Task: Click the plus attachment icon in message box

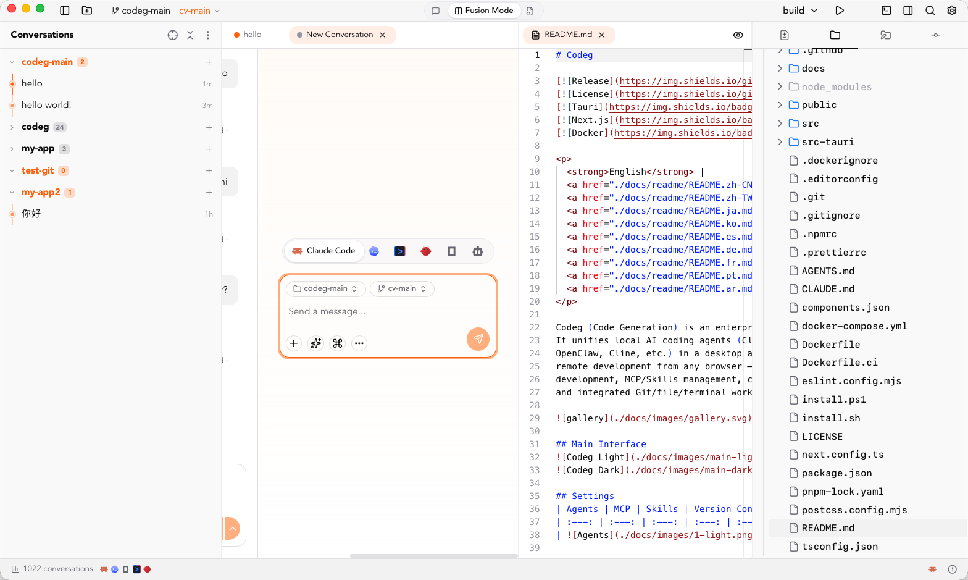Action: pyautogui.click(x=294, y=343)
